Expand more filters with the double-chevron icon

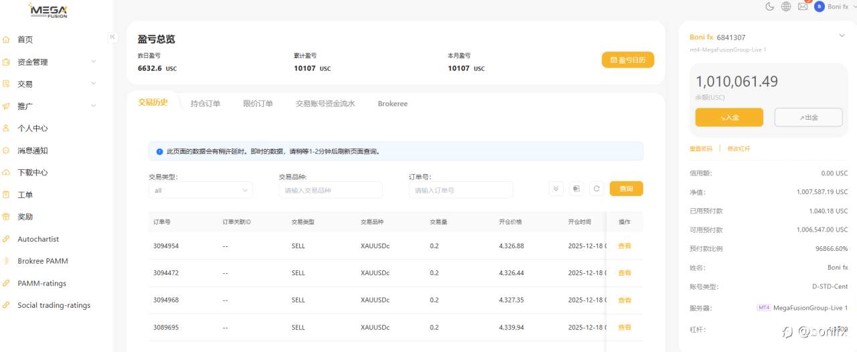(x=556, y=189)
